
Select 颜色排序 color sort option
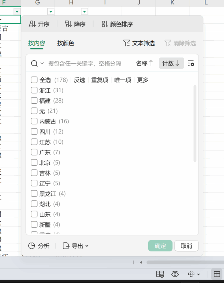(105, 24)
